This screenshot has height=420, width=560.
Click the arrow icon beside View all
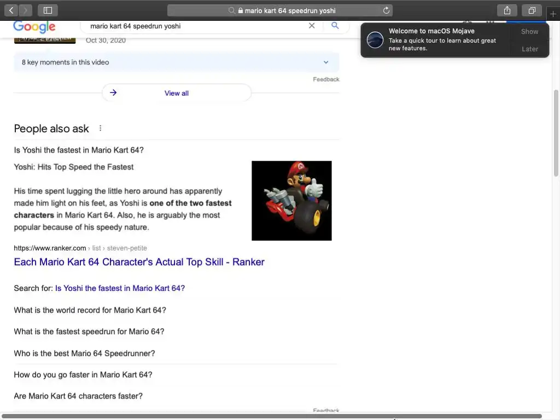pyautogui.click(x=113, y=93)
